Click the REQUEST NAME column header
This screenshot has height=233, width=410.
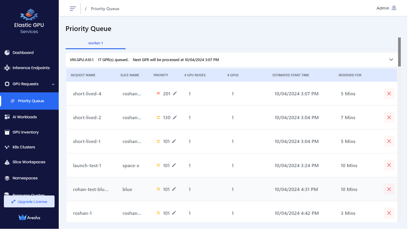pyautogui.click(x=83, y=75)
